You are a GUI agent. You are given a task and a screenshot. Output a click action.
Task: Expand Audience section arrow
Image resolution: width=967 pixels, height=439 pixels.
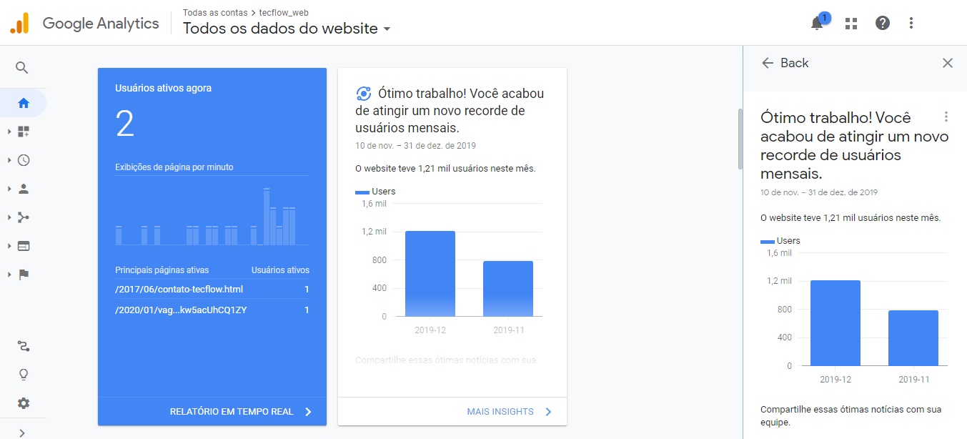pyautogui.click(x=9, y=189)
